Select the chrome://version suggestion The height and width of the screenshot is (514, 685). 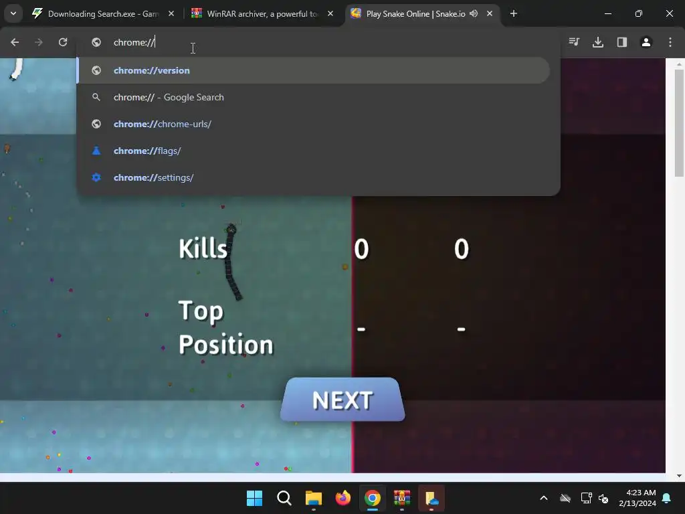pos(313,70)
